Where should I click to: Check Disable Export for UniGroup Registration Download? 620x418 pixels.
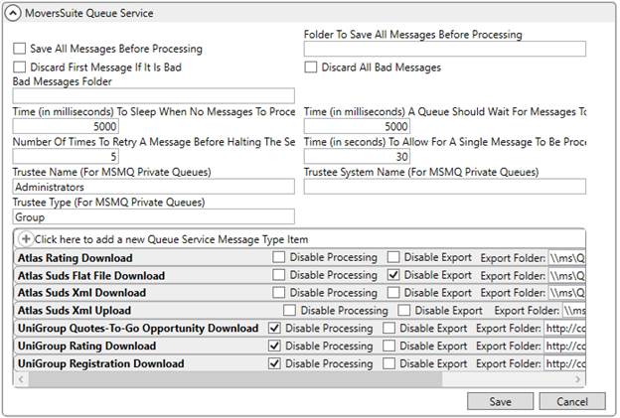click(388, 363)
